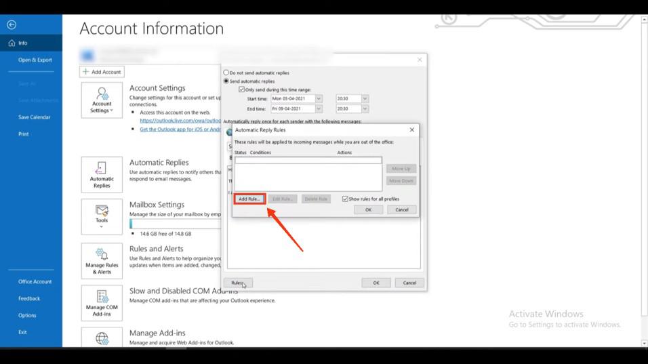The width and height of the screenshot is (648, 364).
Task: Click Cancel at bottom of Automatic Replies dialog
Action: point(409,283)
